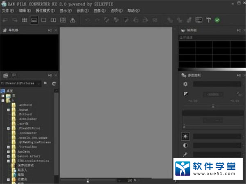Open the 编辑 menu

[x=25, y=11]
